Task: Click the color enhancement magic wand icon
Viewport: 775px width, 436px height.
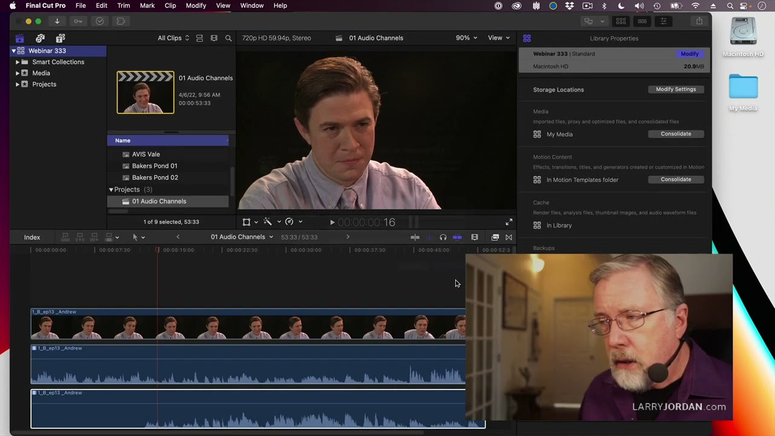Action: (x=268, y=222)
